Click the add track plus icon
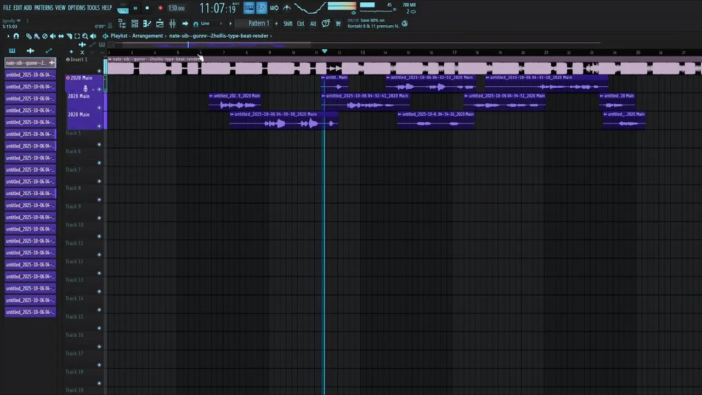 point(71,52)
